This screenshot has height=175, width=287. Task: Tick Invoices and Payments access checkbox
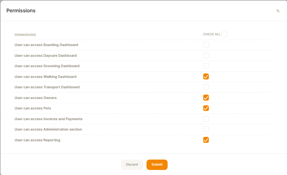[x=206, y=119]
